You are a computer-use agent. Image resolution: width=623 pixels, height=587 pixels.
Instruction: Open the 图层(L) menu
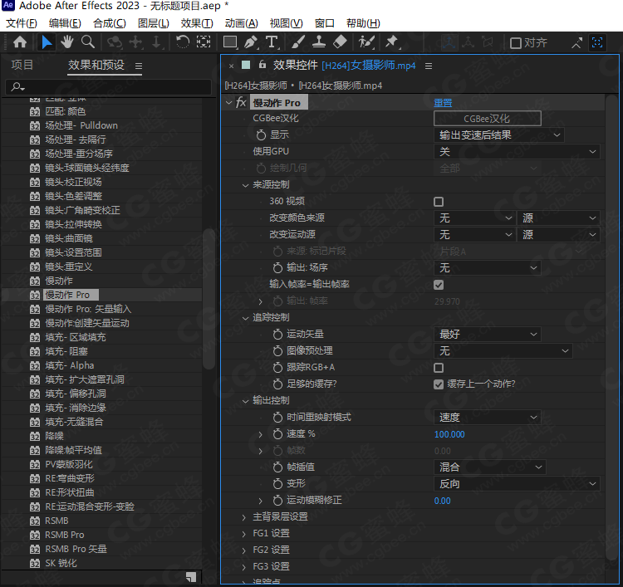[154, 23]
